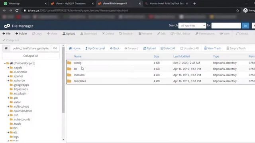Image resolution: width=255 pixels, height=143 pixels.
Task: Reload the file listing
Action: [x=149, y=48]
